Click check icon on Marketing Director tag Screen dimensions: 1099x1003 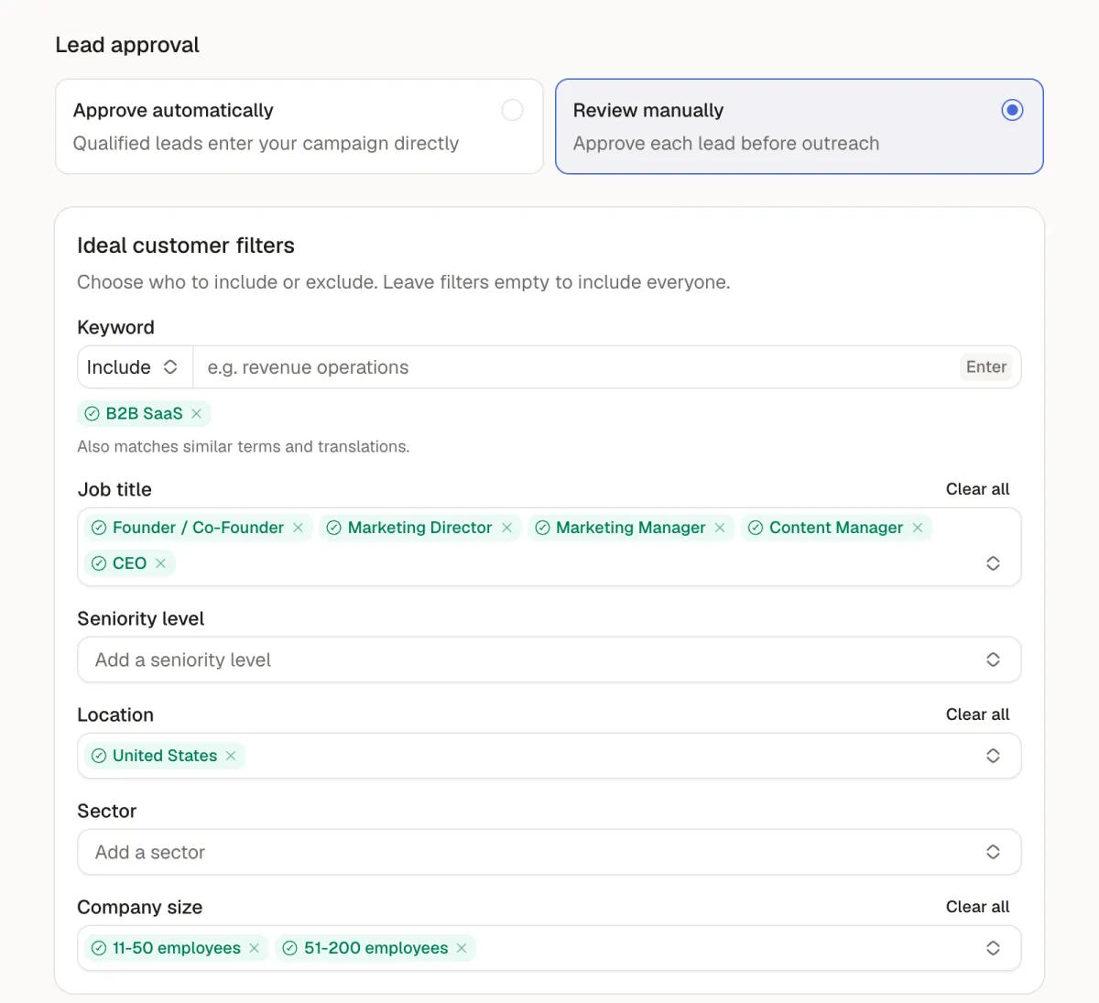pyautogui.click(x=334, y=528)
